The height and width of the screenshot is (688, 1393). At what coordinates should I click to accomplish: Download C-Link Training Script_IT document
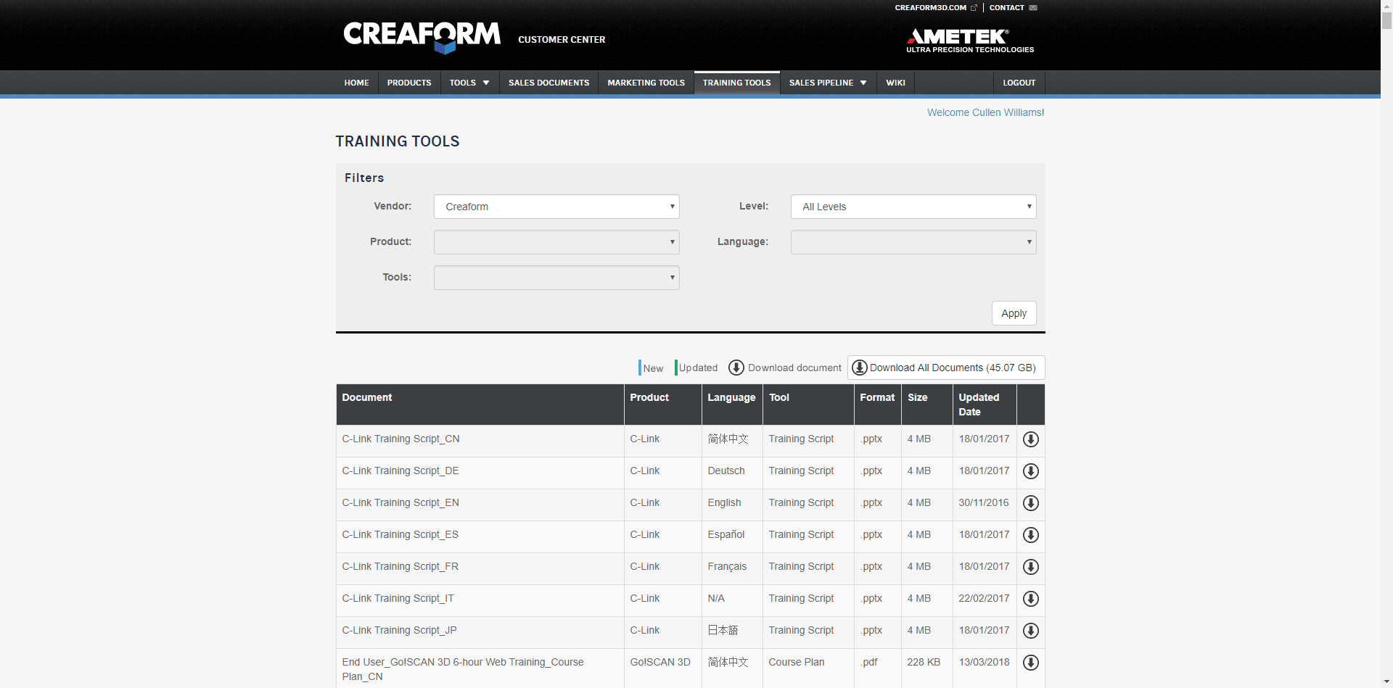tap(1030, 599)
